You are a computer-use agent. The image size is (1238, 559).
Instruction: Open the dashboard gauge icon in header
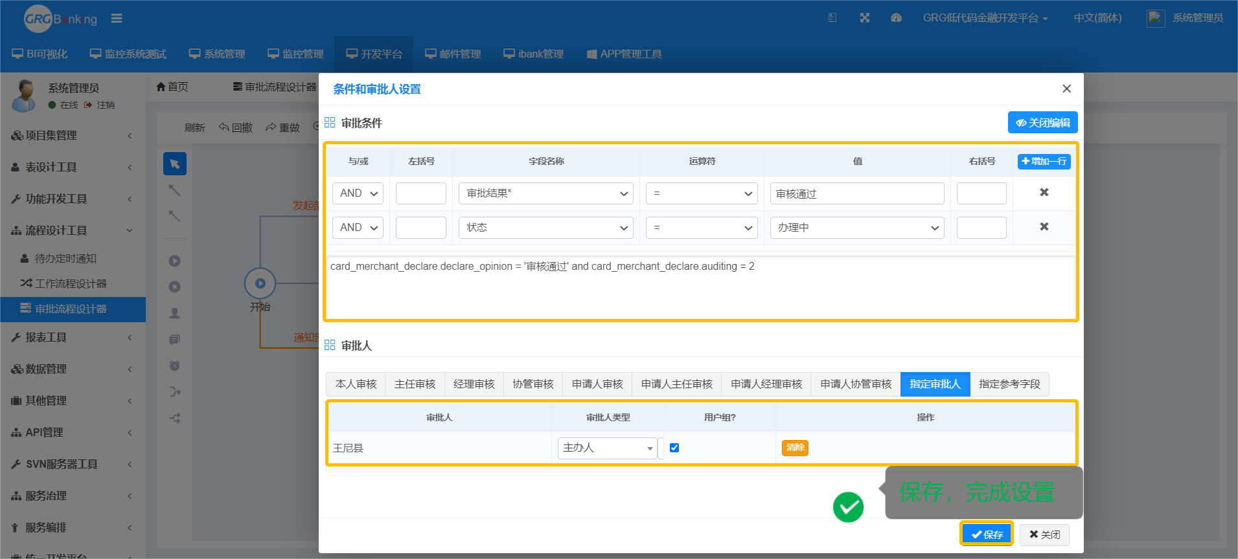896,18
